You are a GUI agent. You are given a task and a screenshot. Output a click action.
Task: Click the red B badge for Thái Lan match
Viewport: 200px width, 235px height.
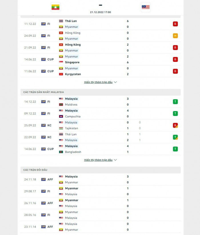(x=175, y=24)
